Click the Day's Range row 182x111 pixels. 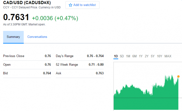[80, 56]
